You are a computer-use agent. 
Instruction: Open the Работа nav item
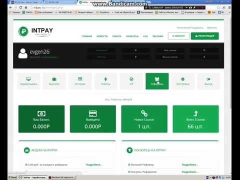[x=116, y=36]
